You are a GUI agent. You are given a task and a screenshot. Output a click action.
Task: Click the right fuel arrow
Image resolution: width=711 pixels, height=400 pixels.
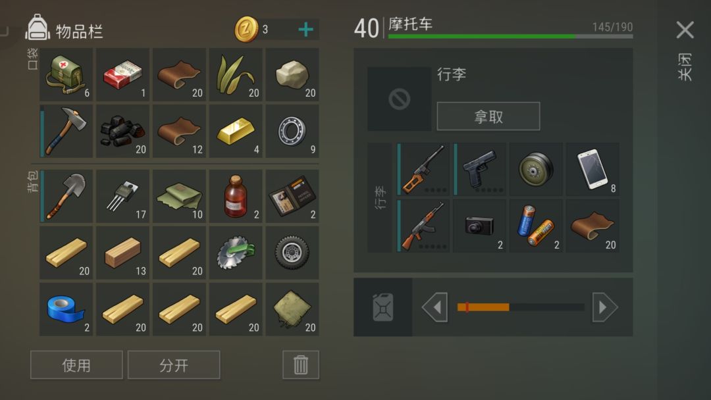coord(605,307)
